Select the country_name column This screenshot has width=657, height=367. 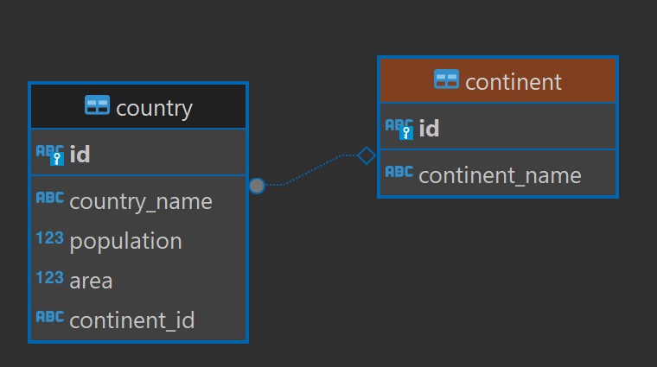140,201
